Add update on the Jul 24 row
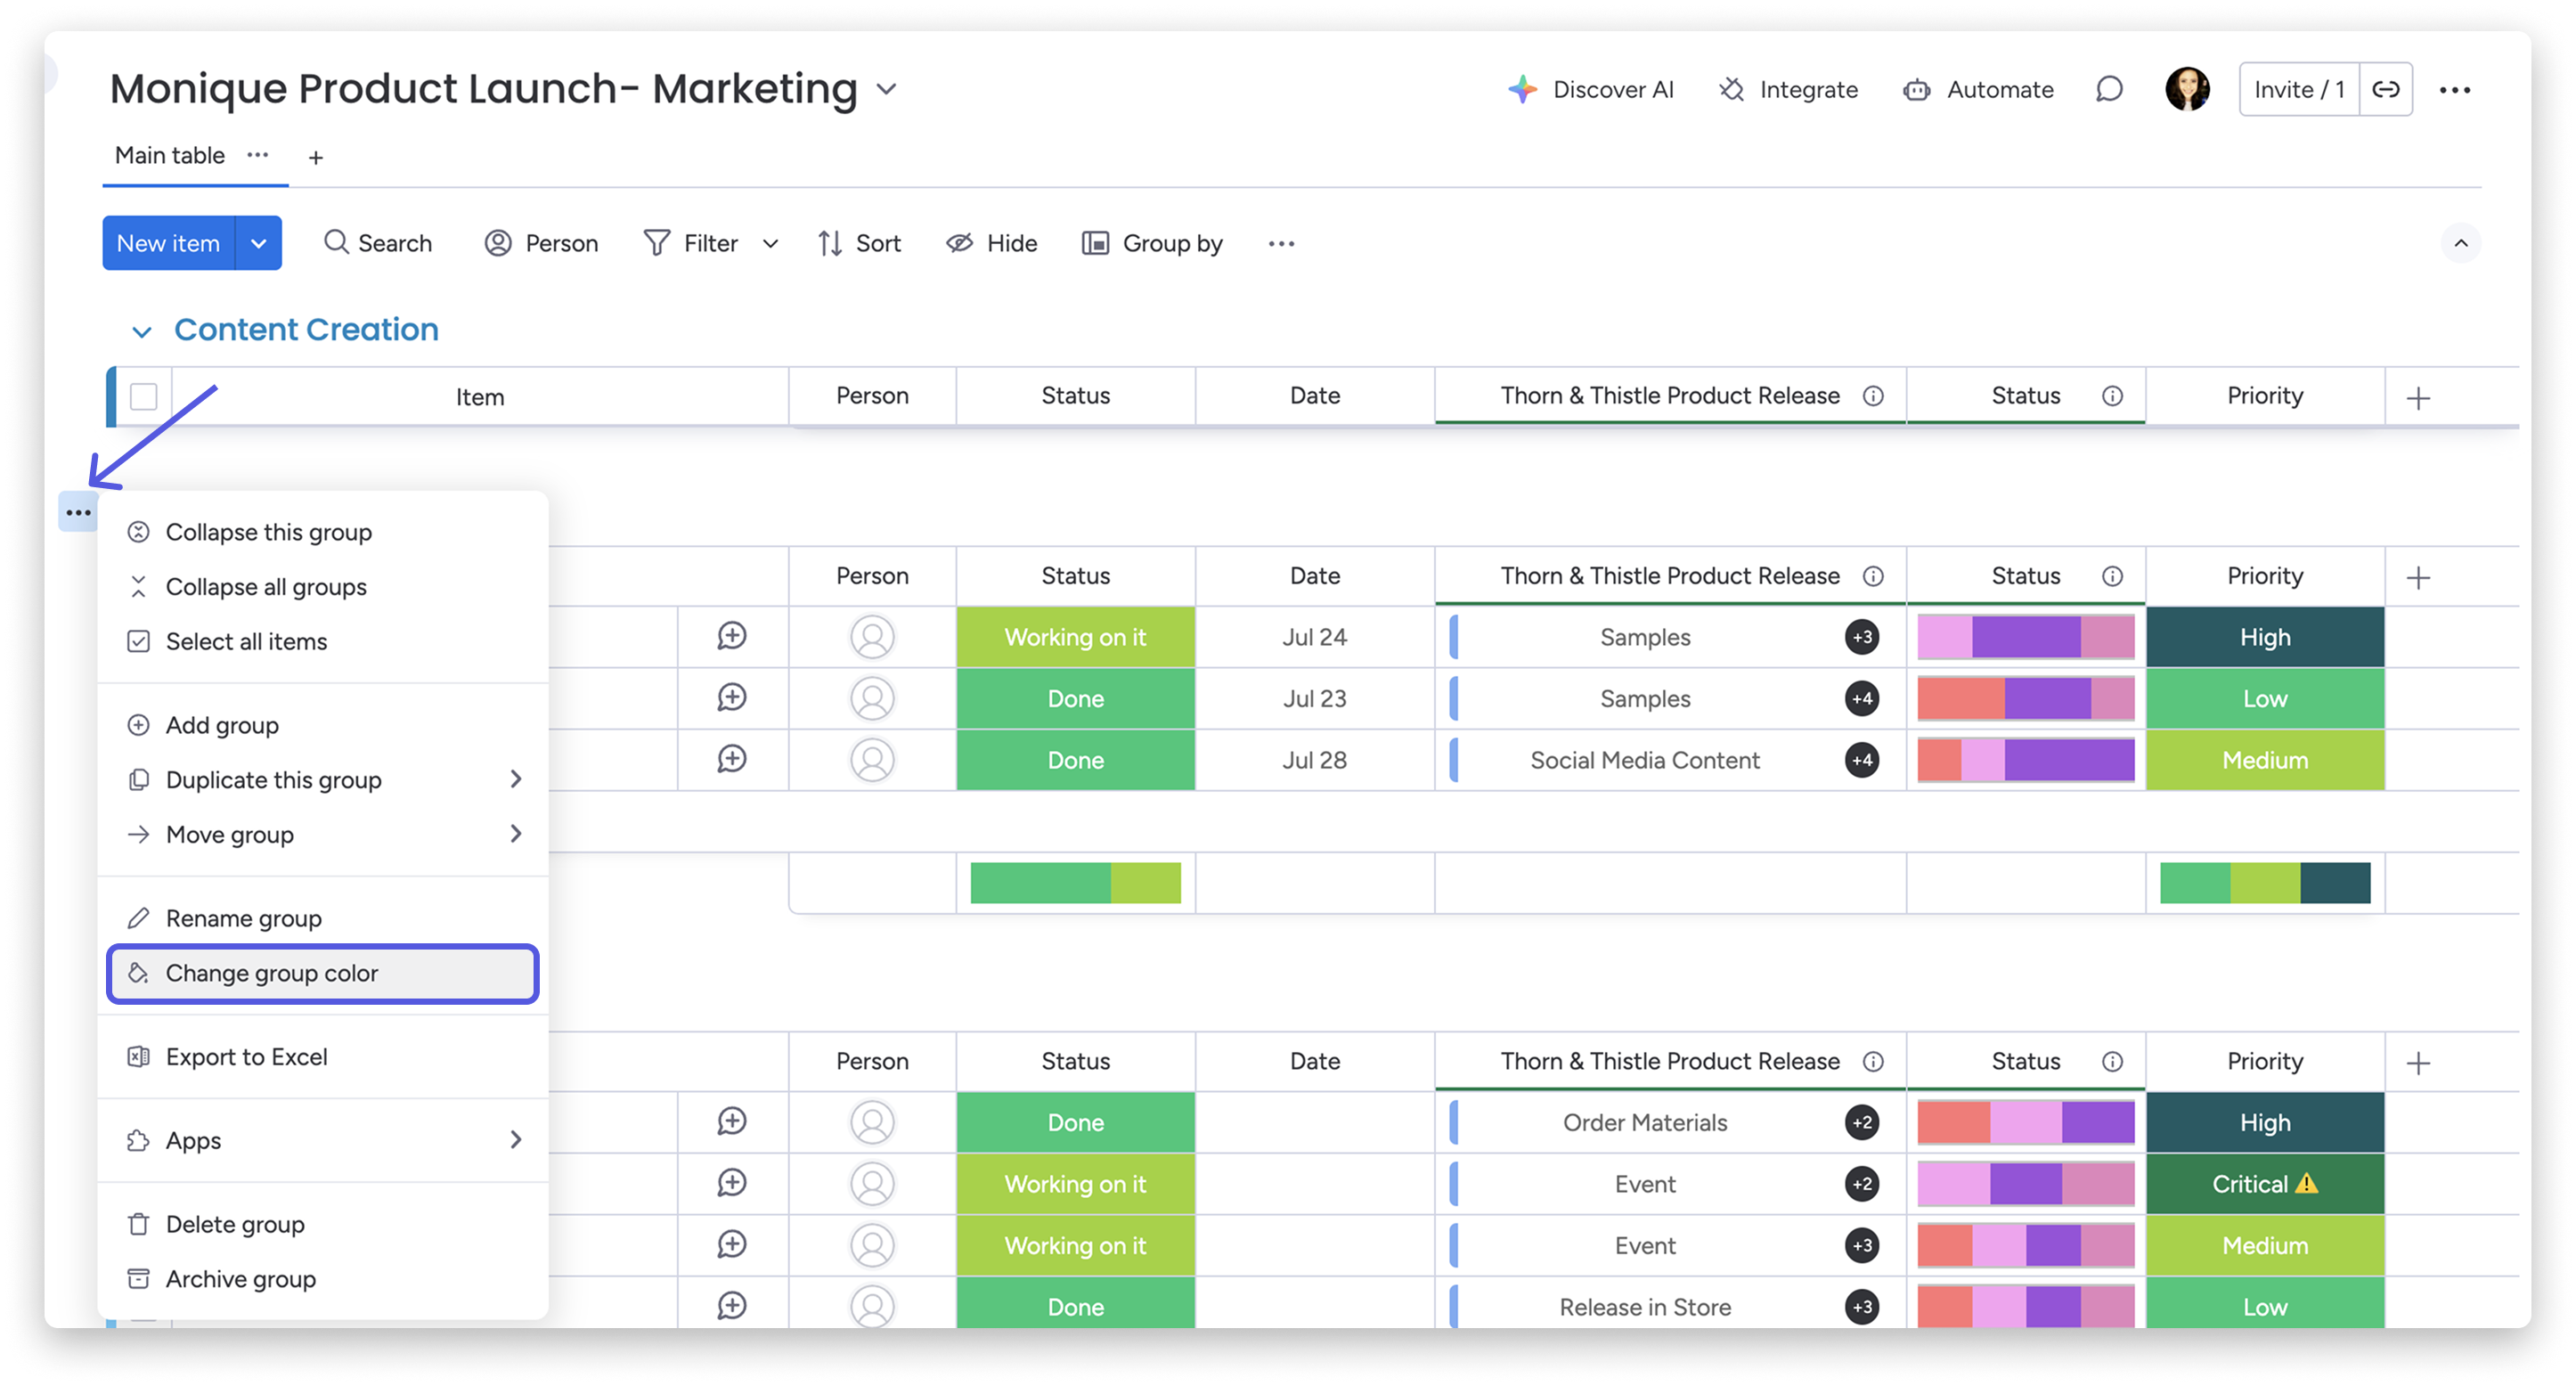 click(x=732, y=636)
